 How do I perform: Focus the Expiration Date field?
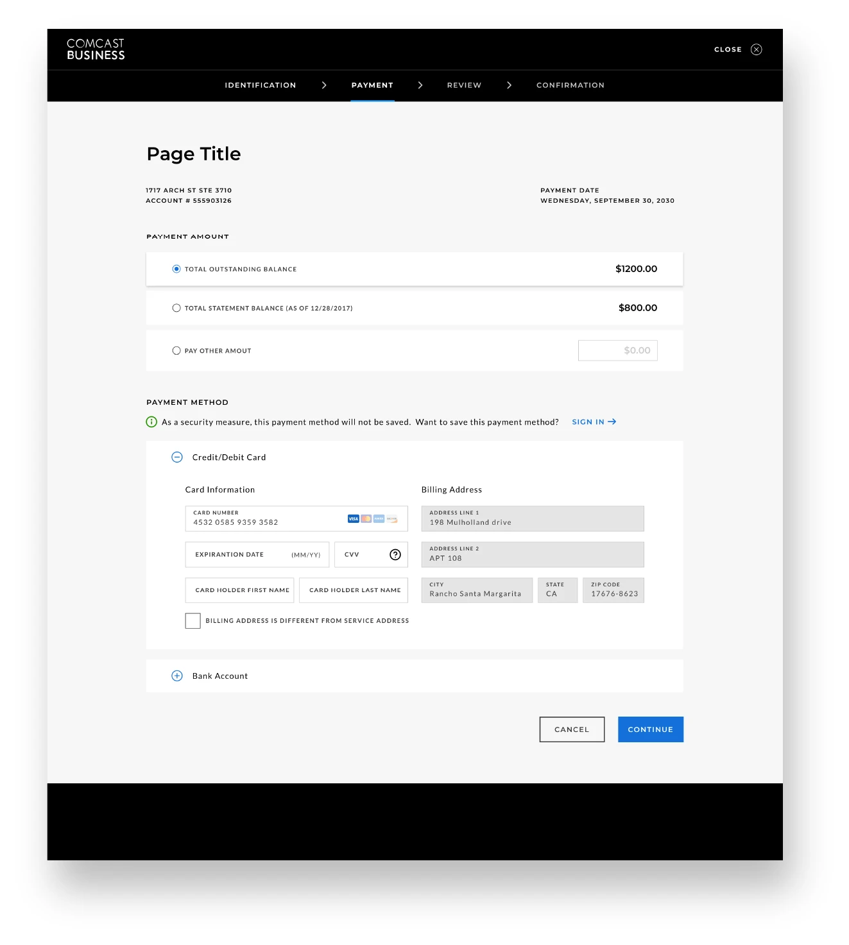[x=257, y=555]
